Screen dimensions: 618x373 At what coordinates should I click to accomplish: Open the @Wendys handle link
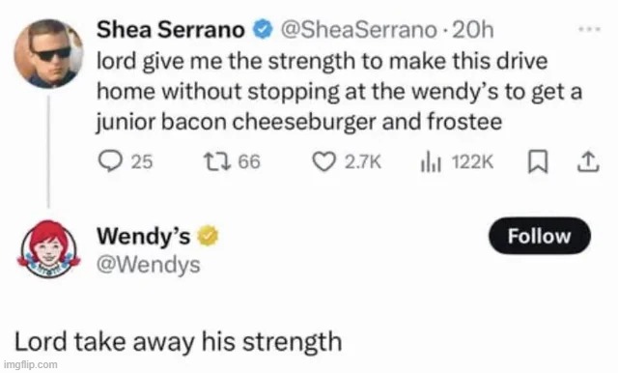[149, 265]
